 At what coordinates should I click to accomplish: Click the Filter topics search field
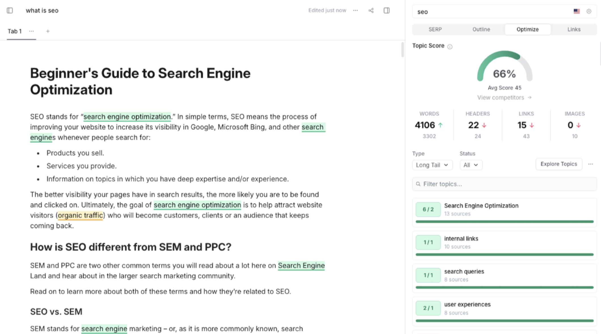(505, 184)
